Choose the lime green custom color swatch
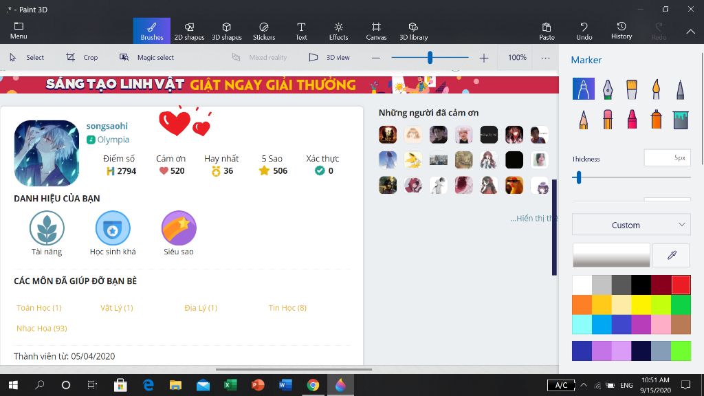704x396 pixels. coord(681,351)
